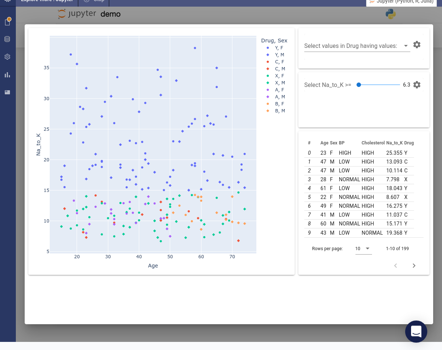Click the Drug column header
442x350 pixels.
[x=409, y=143]
